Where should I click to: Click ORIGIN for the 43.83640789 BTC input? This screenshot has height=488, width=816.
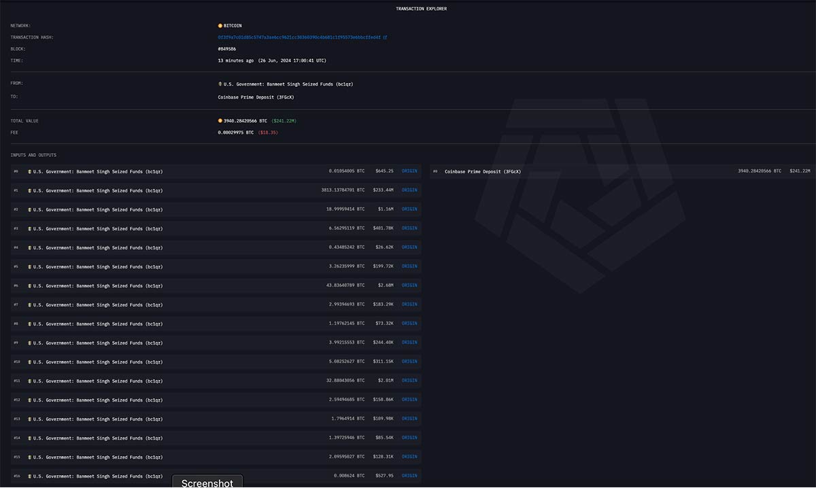409,285
